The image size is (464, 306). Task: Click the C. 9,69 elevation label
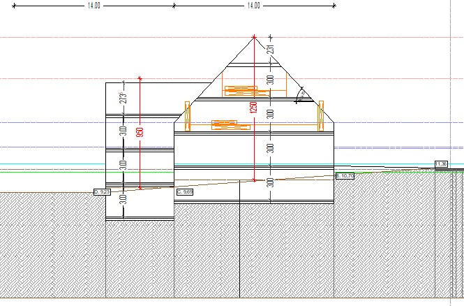[x=184, y=191]
